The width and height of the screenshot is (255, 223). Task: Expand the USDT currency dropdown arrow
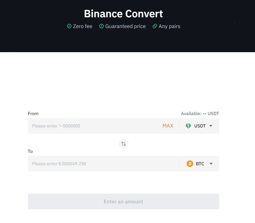(211, 126)
